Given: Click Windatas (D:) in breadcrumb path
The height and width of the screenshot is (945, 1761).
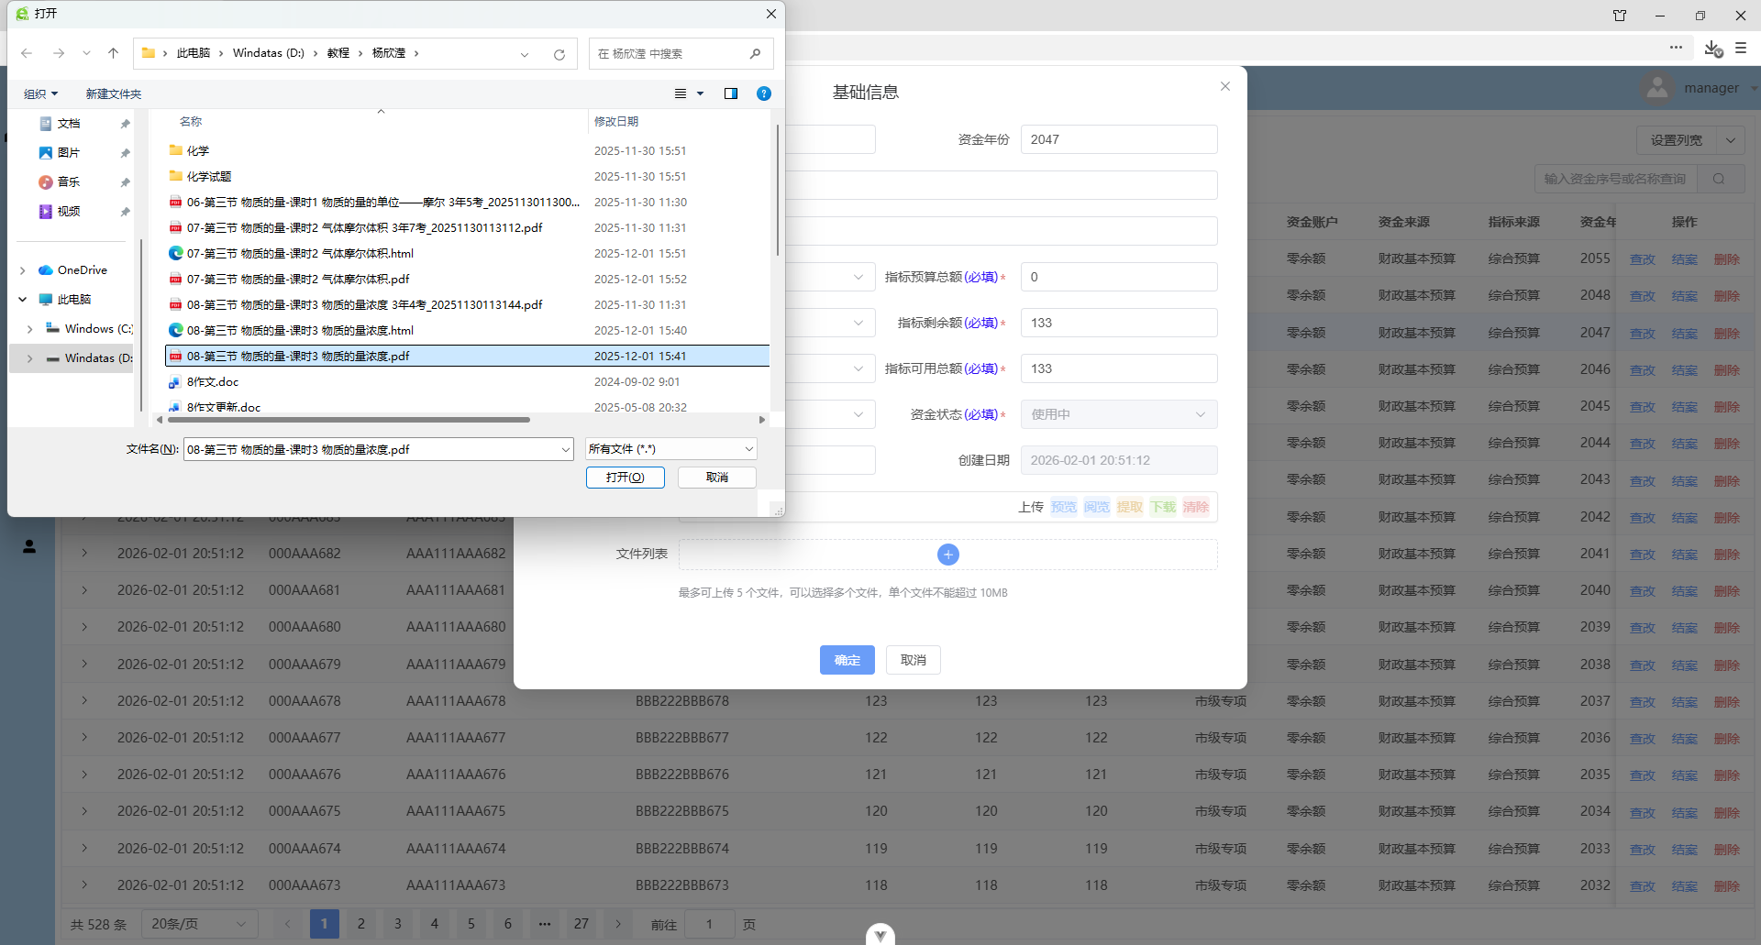Looking at the screenshot, I should [x=269, y=53].
